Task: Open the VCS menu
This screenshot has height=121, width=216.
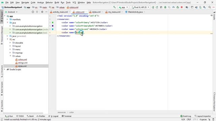Action: pyautogui.click(x=74, y=2)
